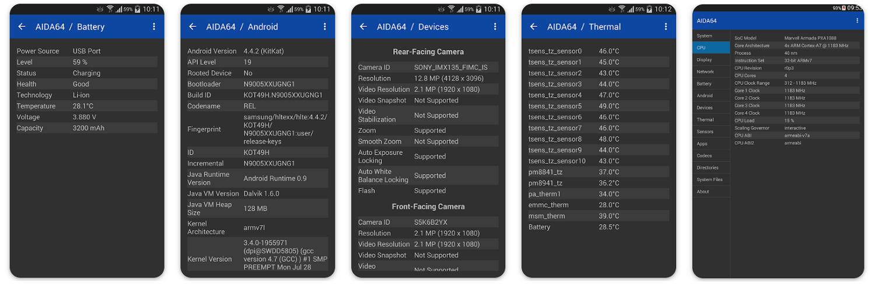Viewport: 875px width, 288px height.
Task: Click the Scaling Governor interactive row
Action: [x=796, y=128]
